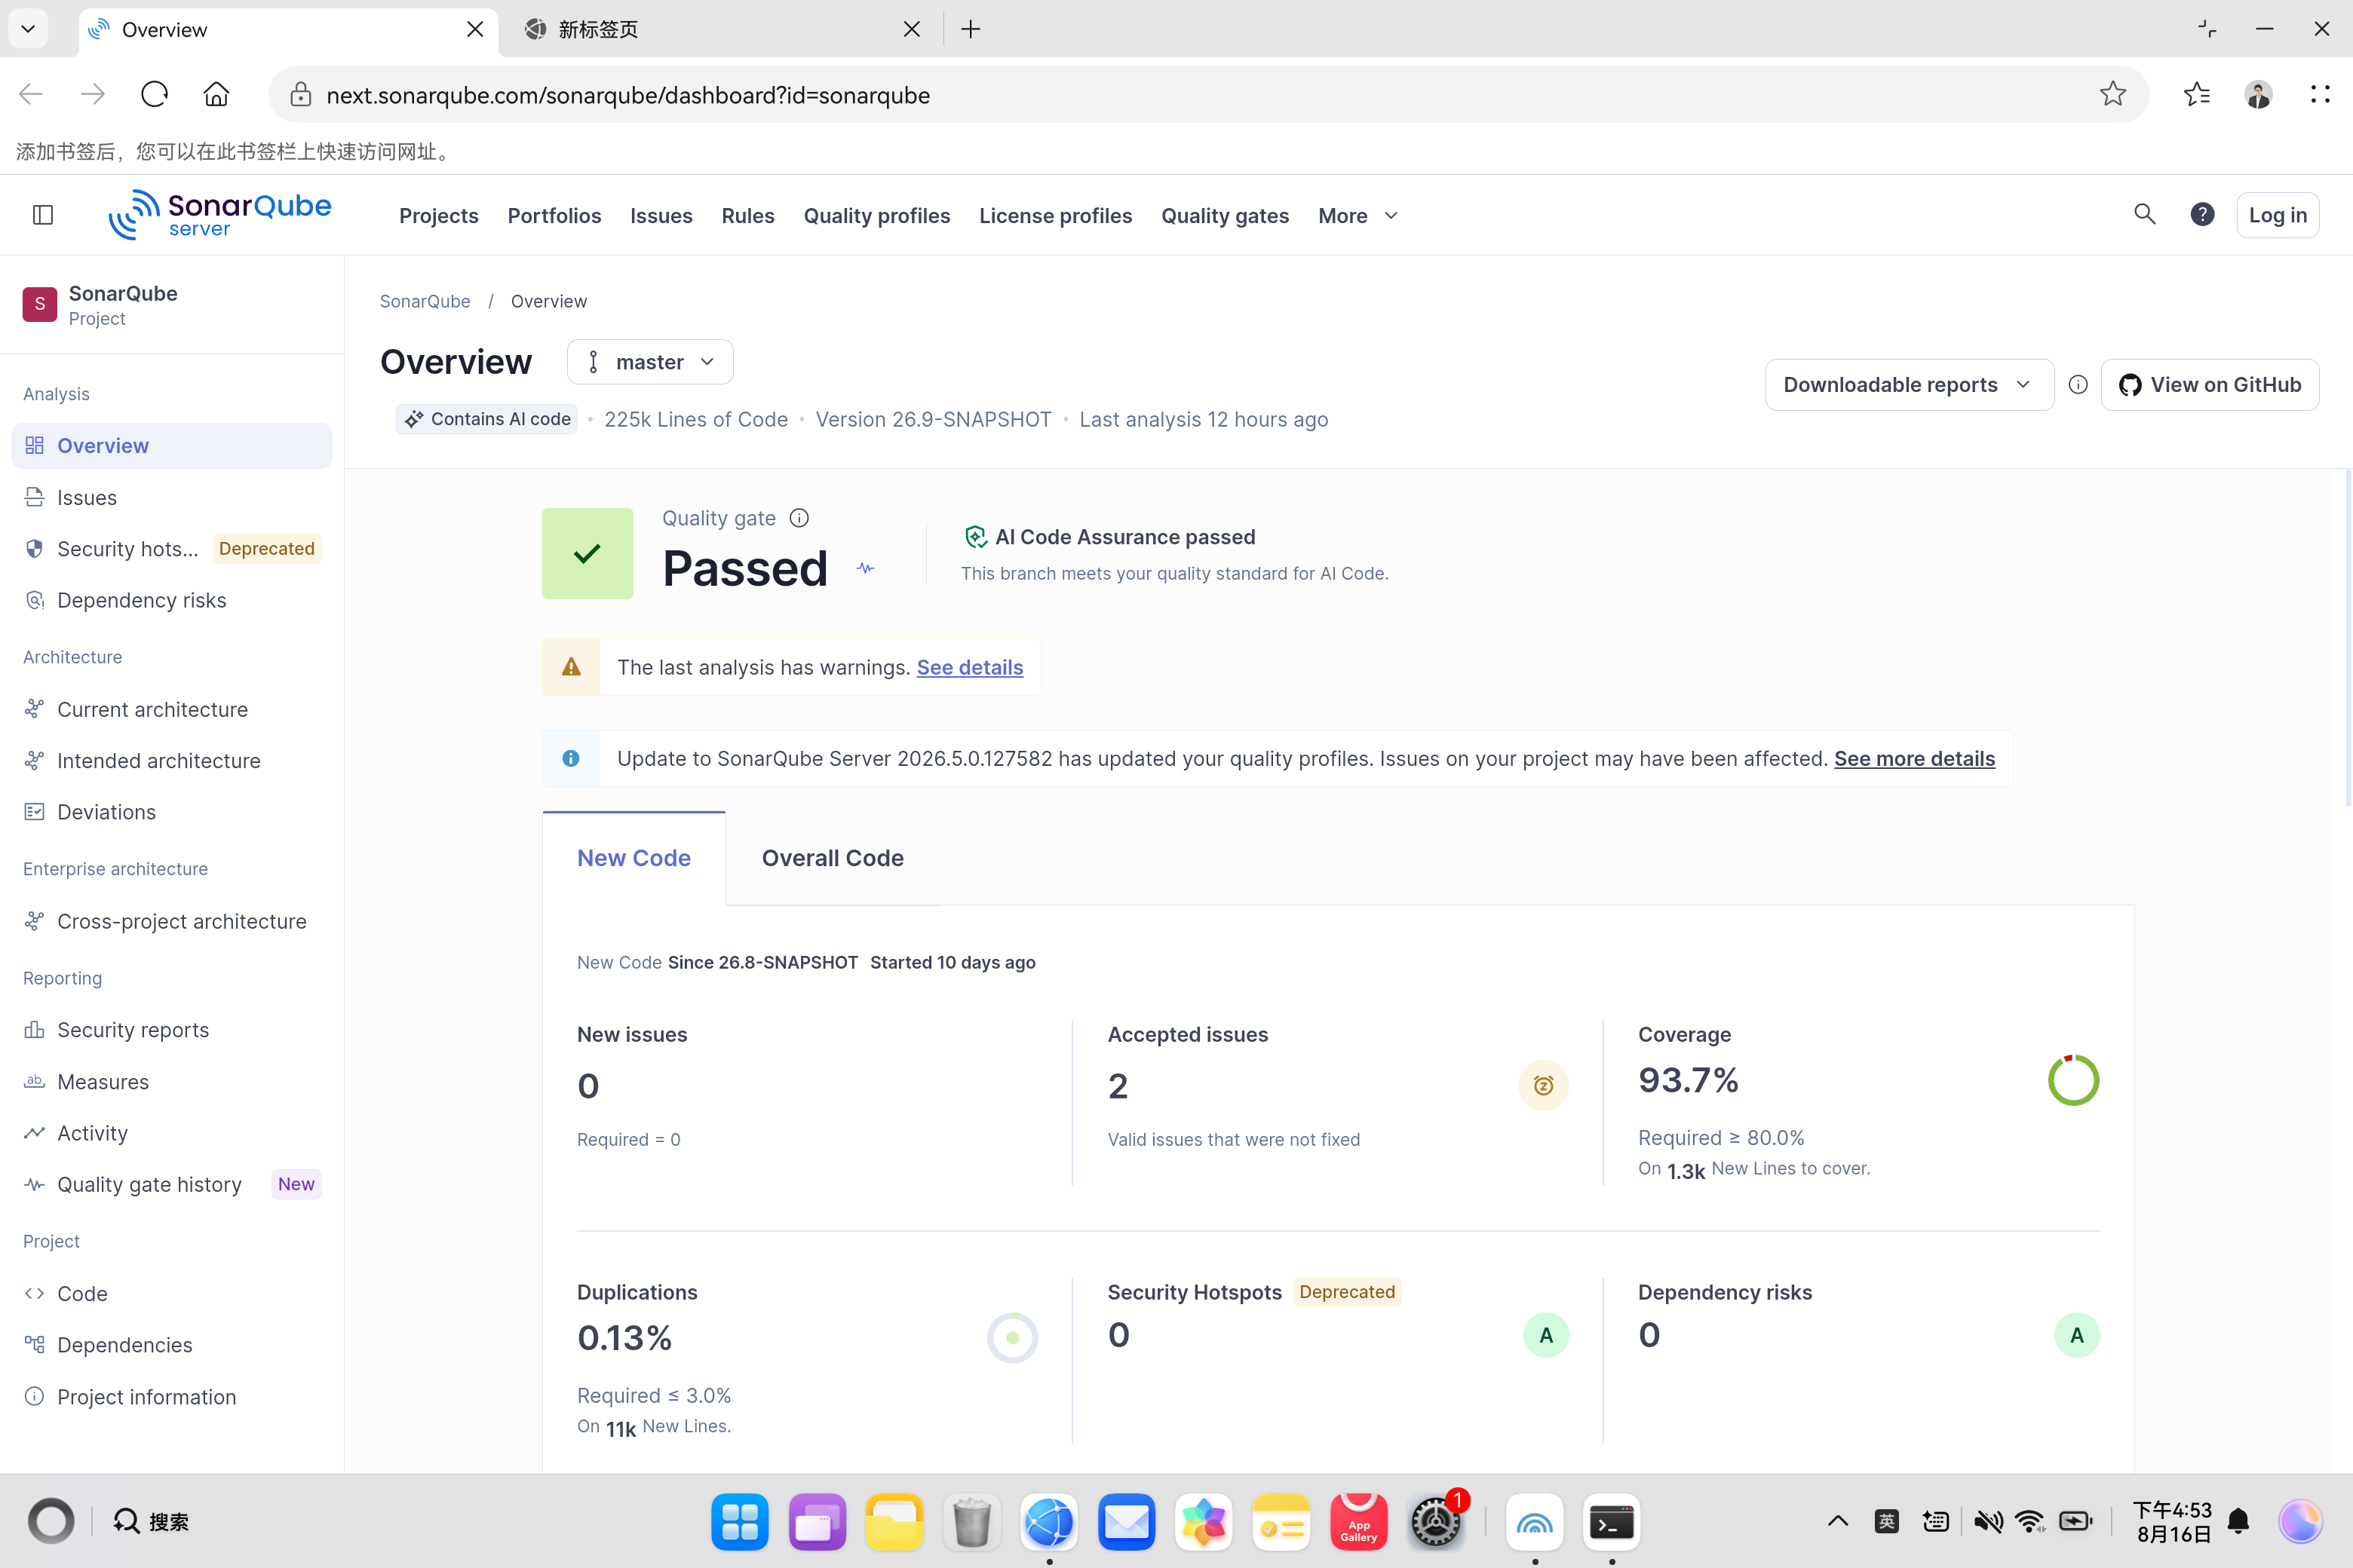Expand the More navigation menu

(1357, 216)
